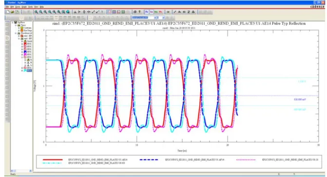Screen dimensions: 327x177
Task: Click the tree panel horizontal scrollbar
Action: pos(21,171)
